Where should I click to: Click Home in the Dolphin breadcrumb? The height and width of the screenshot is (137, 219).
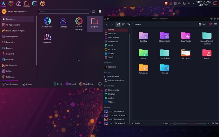137,24
